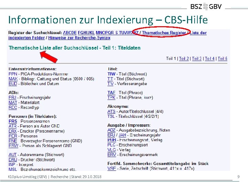Viewport: 248px width, 186px height.
Task: Open PLC Erscheinungsort key
Action: point(111,145)
